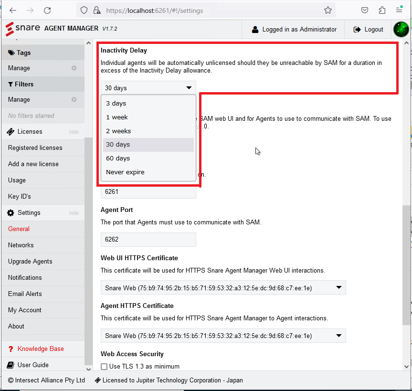Bookmark this page with the star
Image resolution: width=412 pixels, height=391 pixels.
327,11
